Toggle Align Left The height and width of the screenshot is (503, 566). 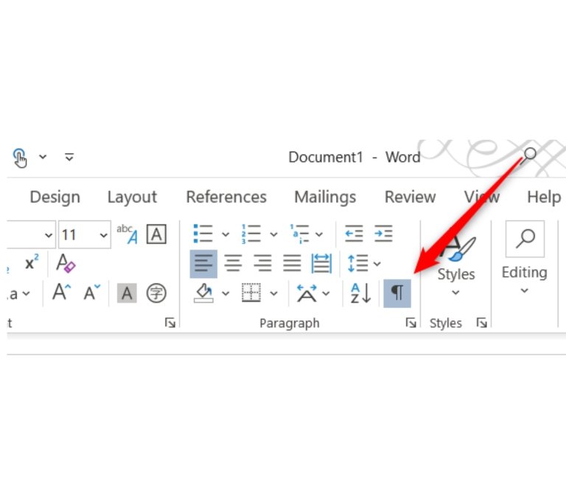click(x=203, y=264)
